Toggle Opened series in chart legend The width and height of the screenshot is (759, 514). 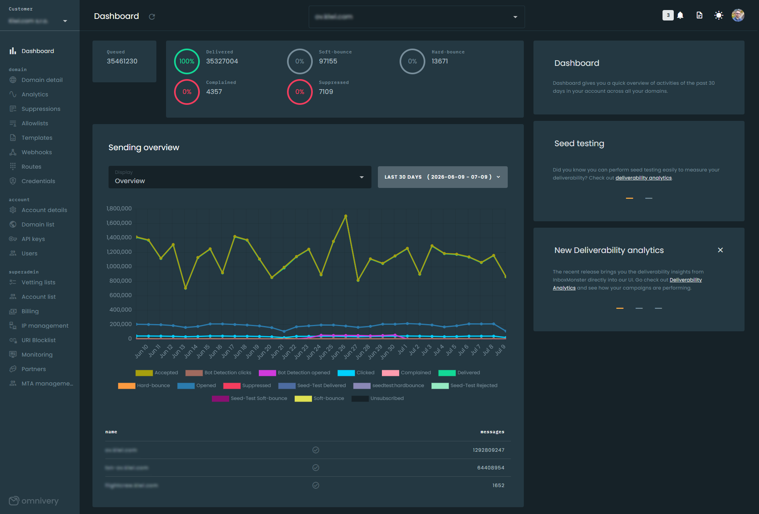coord(197,385)
